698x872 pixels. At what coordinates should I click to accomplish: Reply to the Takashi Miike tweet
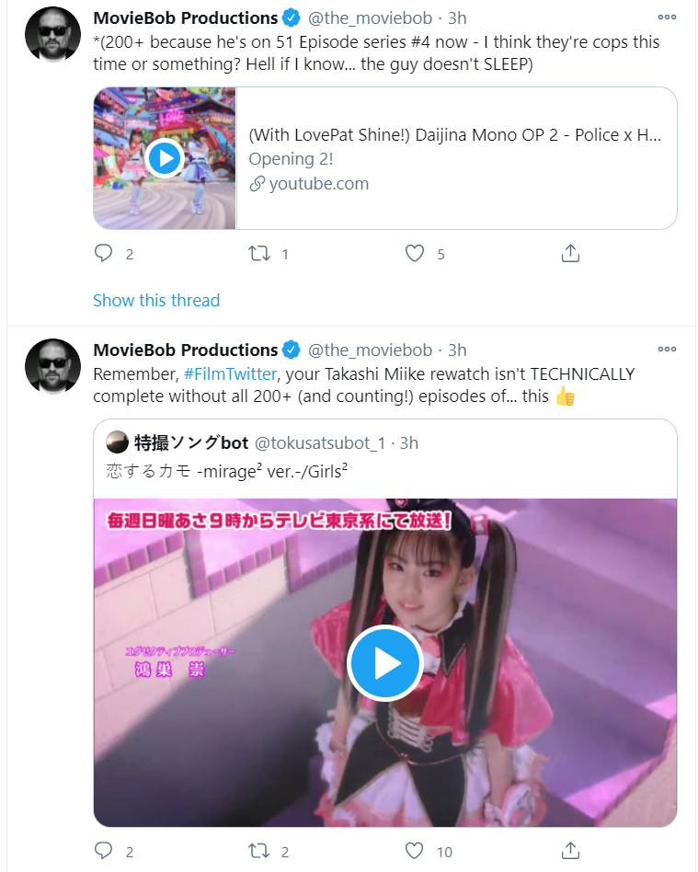103,850
